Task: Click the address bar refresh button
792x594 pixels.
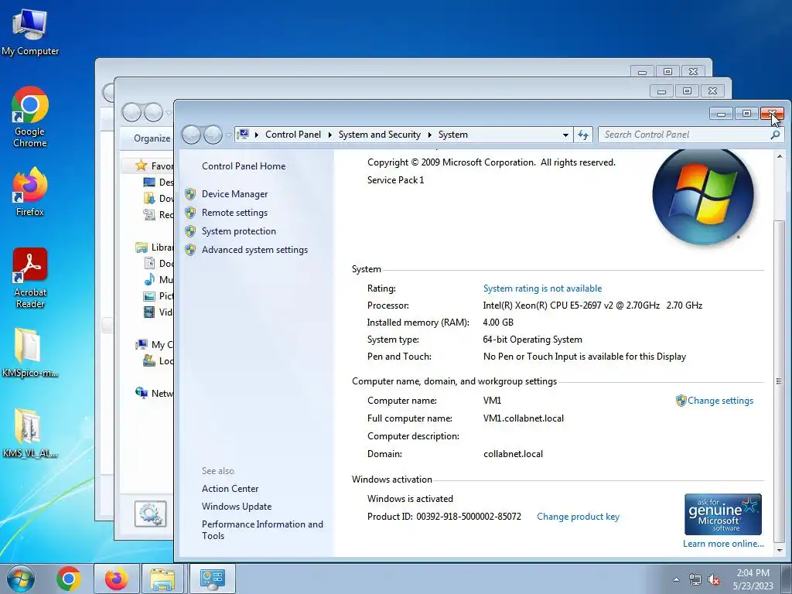Action: tap(583, 135)
